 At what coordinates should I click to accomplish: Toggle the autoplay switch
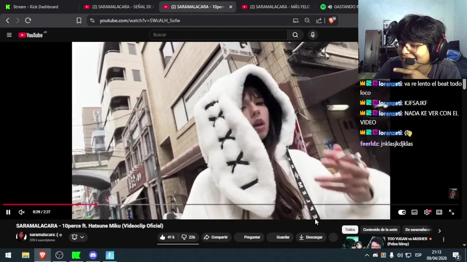[x=402, y=212]
